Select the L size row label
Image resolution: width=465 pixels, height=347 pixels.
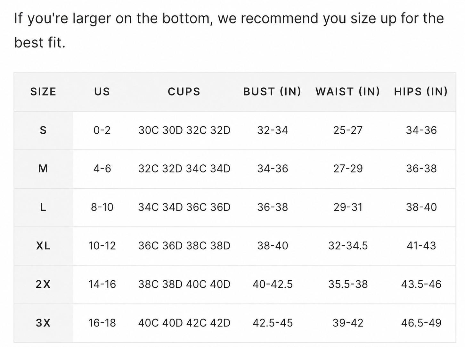(x=43, y=207)
